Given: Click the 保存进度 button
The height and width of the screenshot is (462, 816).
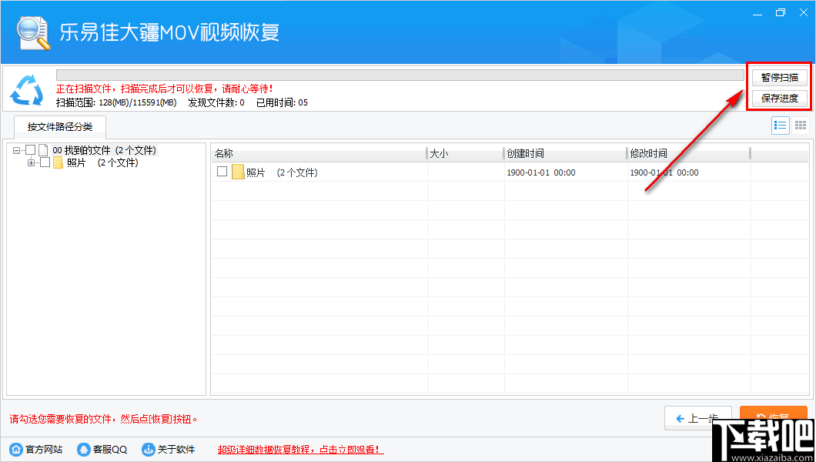Looking at the screenshot, I should tap(780, 98).
